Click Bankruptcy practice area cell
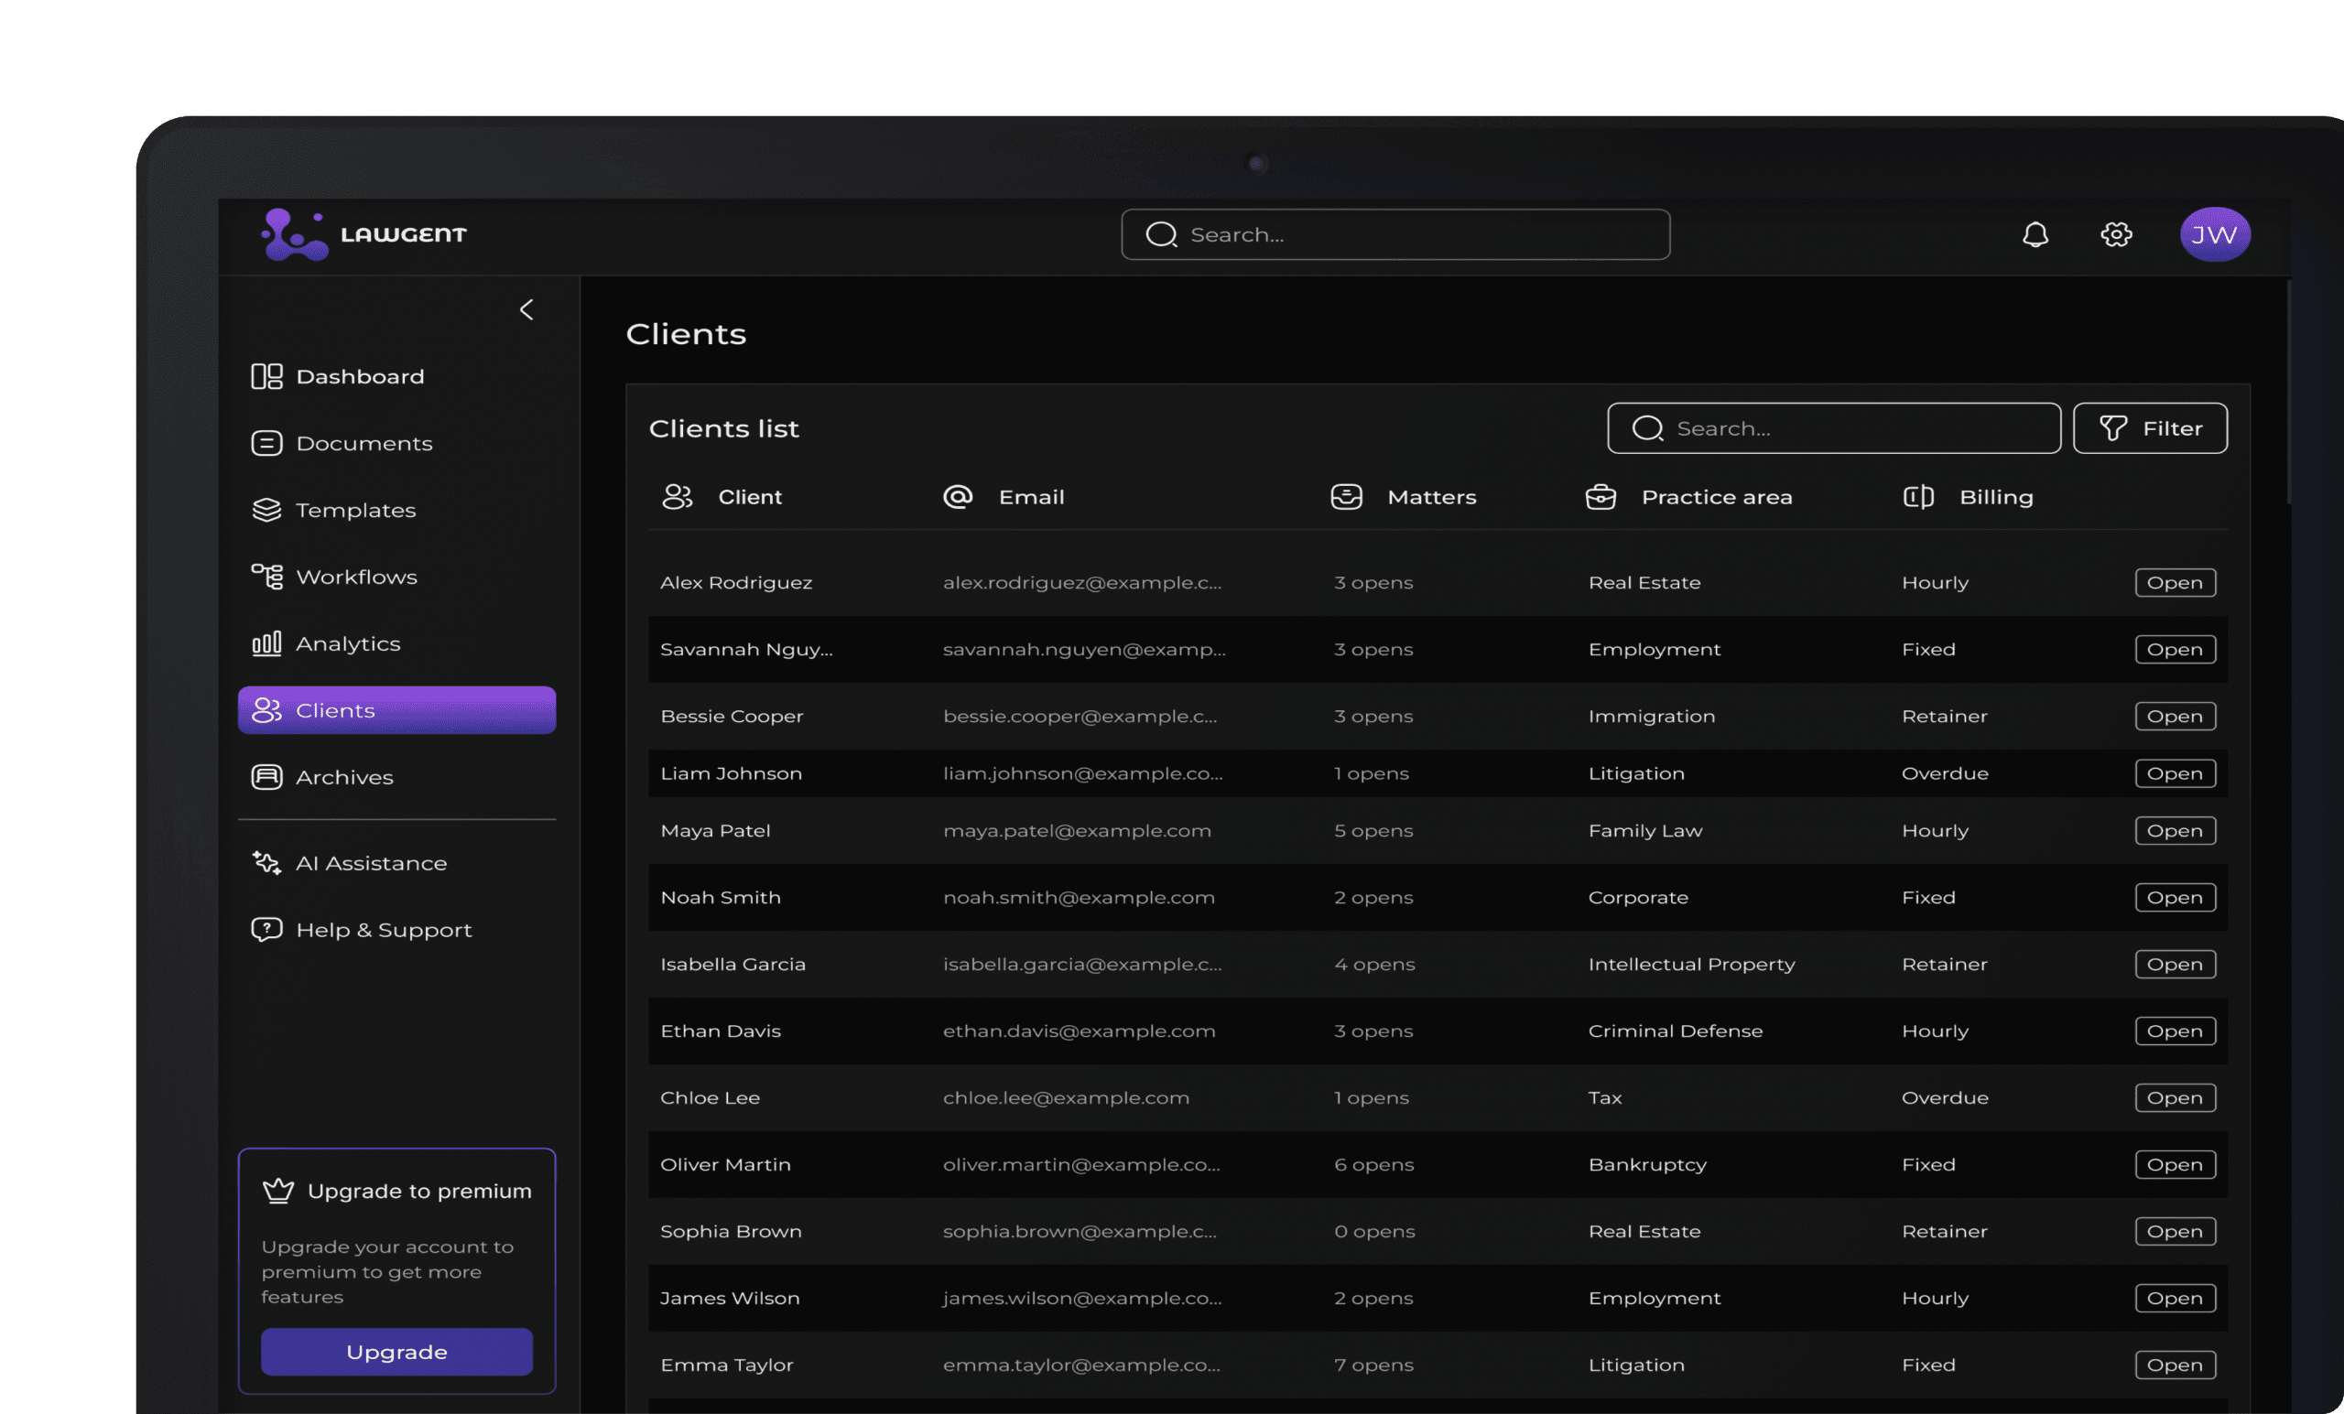This screenshot has height=1414, width=2344. [x=1647, y=1165]
